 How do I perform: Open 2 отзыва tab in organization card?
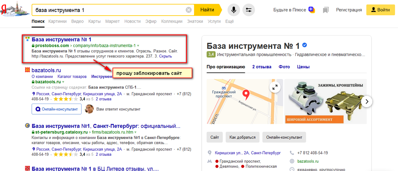pyautogui.click(x=262, y=67)
